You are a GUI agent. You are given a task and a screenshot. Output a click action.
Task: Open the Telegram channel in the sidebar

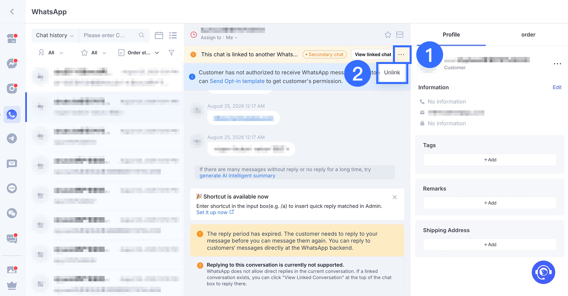[12, 138]
